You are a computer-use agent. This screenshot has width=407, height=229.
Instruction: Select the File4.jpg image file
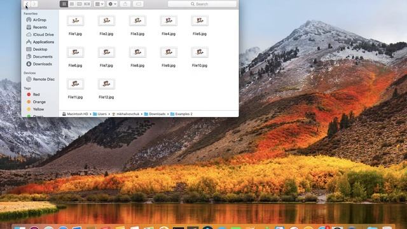[x=169, y=20]
